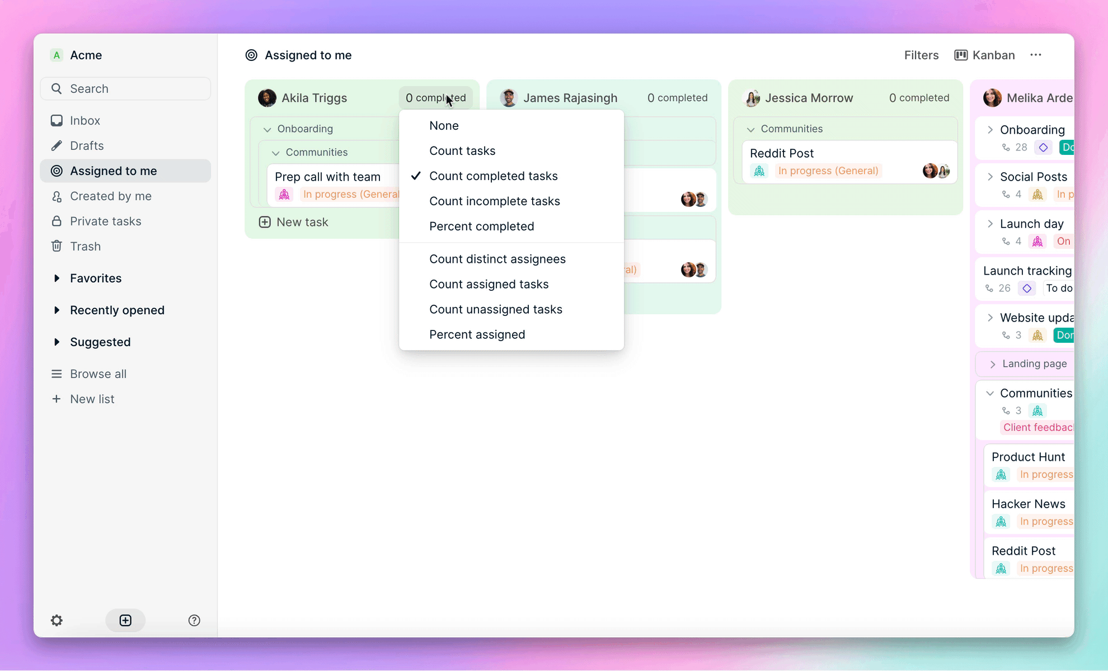Collapse the Onboarding section in Akila's column
This screenshot has width=1108, height=671.
(x=267, y=129)
